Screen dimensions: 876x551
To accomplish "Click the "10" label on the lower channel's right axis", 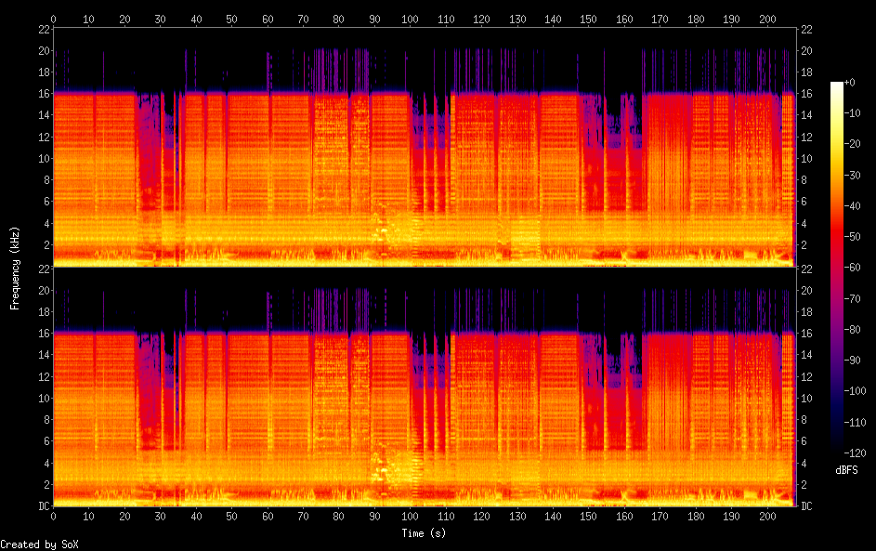I will [806, 398].
